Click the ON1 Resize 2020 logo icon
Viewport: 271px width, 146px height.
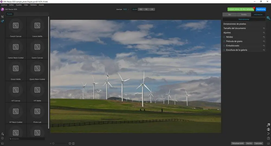pos(2,9)
